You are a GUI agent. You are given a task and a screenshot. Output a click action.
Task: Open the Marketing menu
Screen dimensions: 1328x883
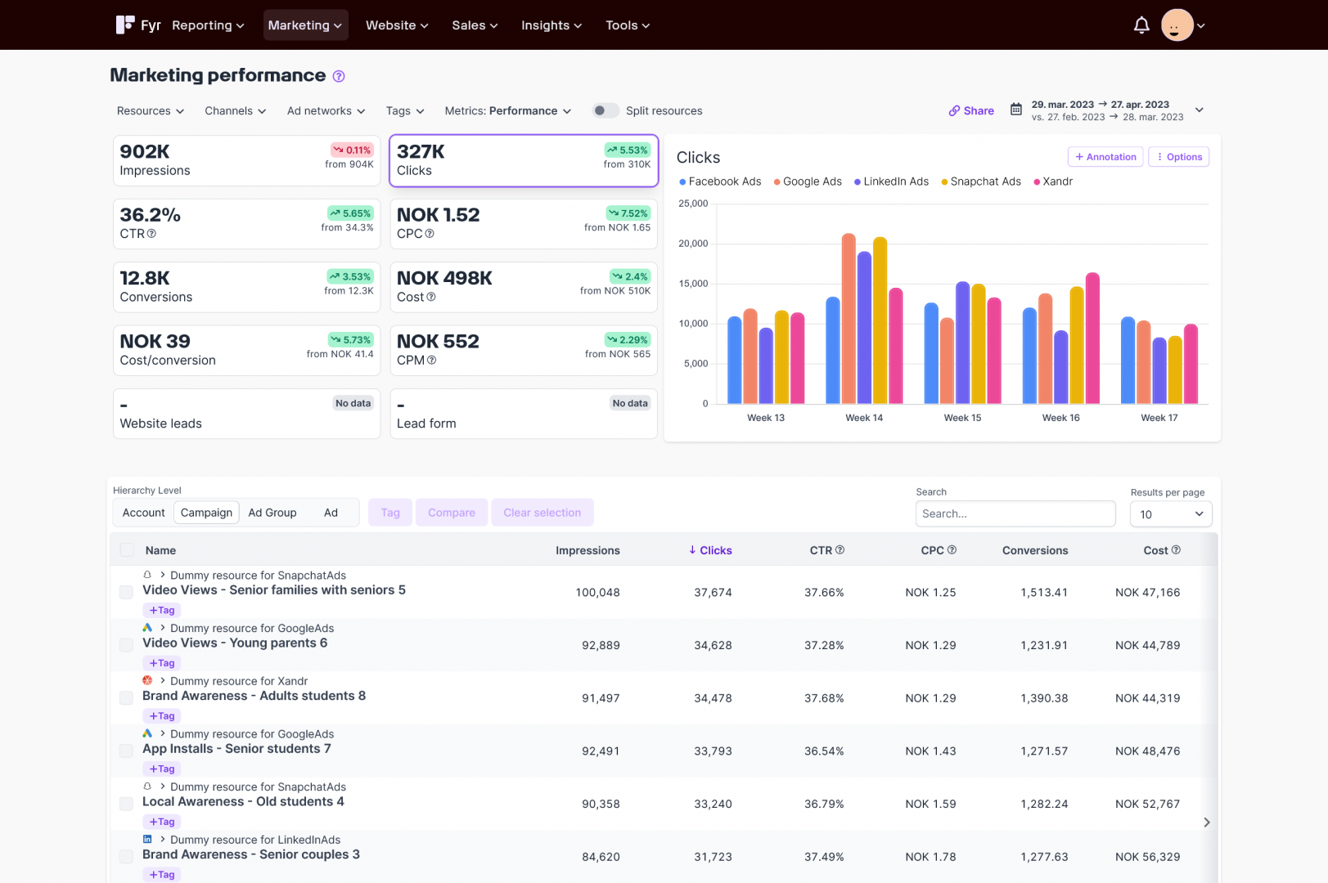point(305,25)
